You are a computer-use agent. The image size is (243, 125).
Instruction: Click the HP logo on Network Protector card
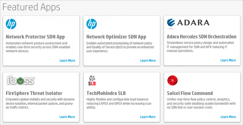[x=11, y=24]
